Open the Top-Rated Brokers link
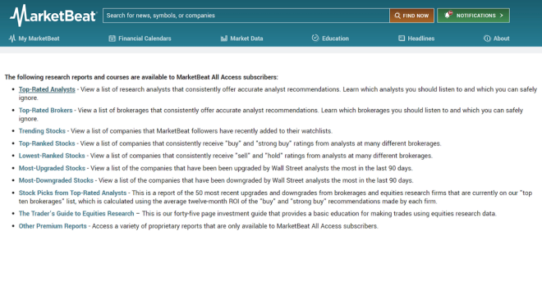 point(46,111)
